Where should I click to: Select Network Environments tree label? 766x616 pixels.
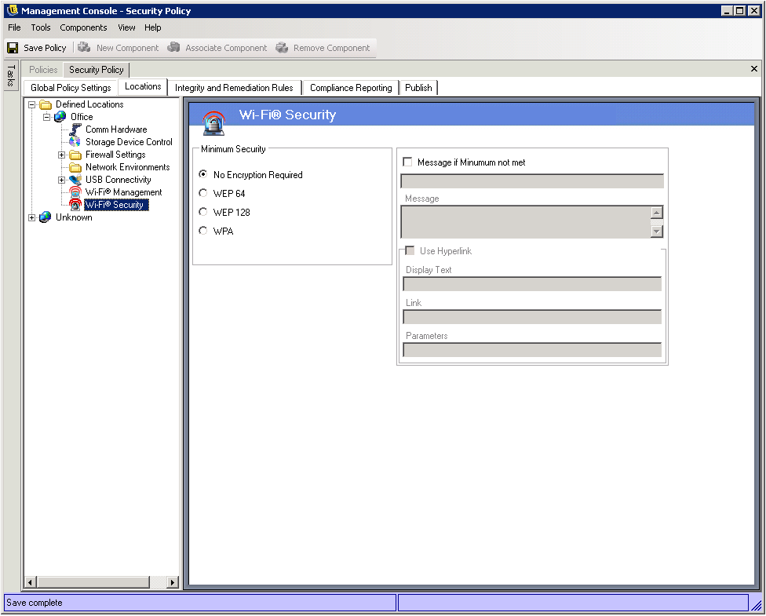click(128, 167)
